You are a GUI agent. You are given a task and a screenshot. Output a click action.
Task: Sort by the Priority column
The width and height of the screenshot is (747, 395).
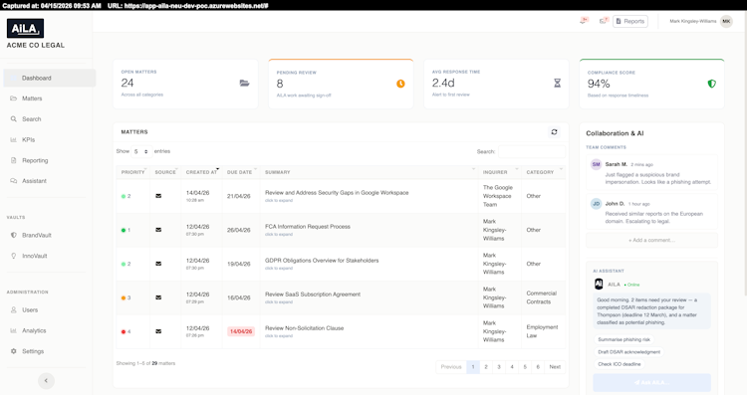coord(132,172)
